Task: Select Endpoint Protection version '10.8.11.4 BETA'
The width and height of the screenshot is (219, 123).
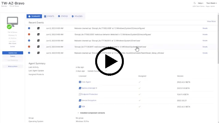Action: (183, 94)
